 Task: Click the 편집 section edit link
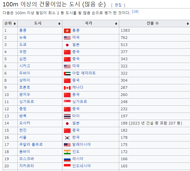(x=118, y=5)
